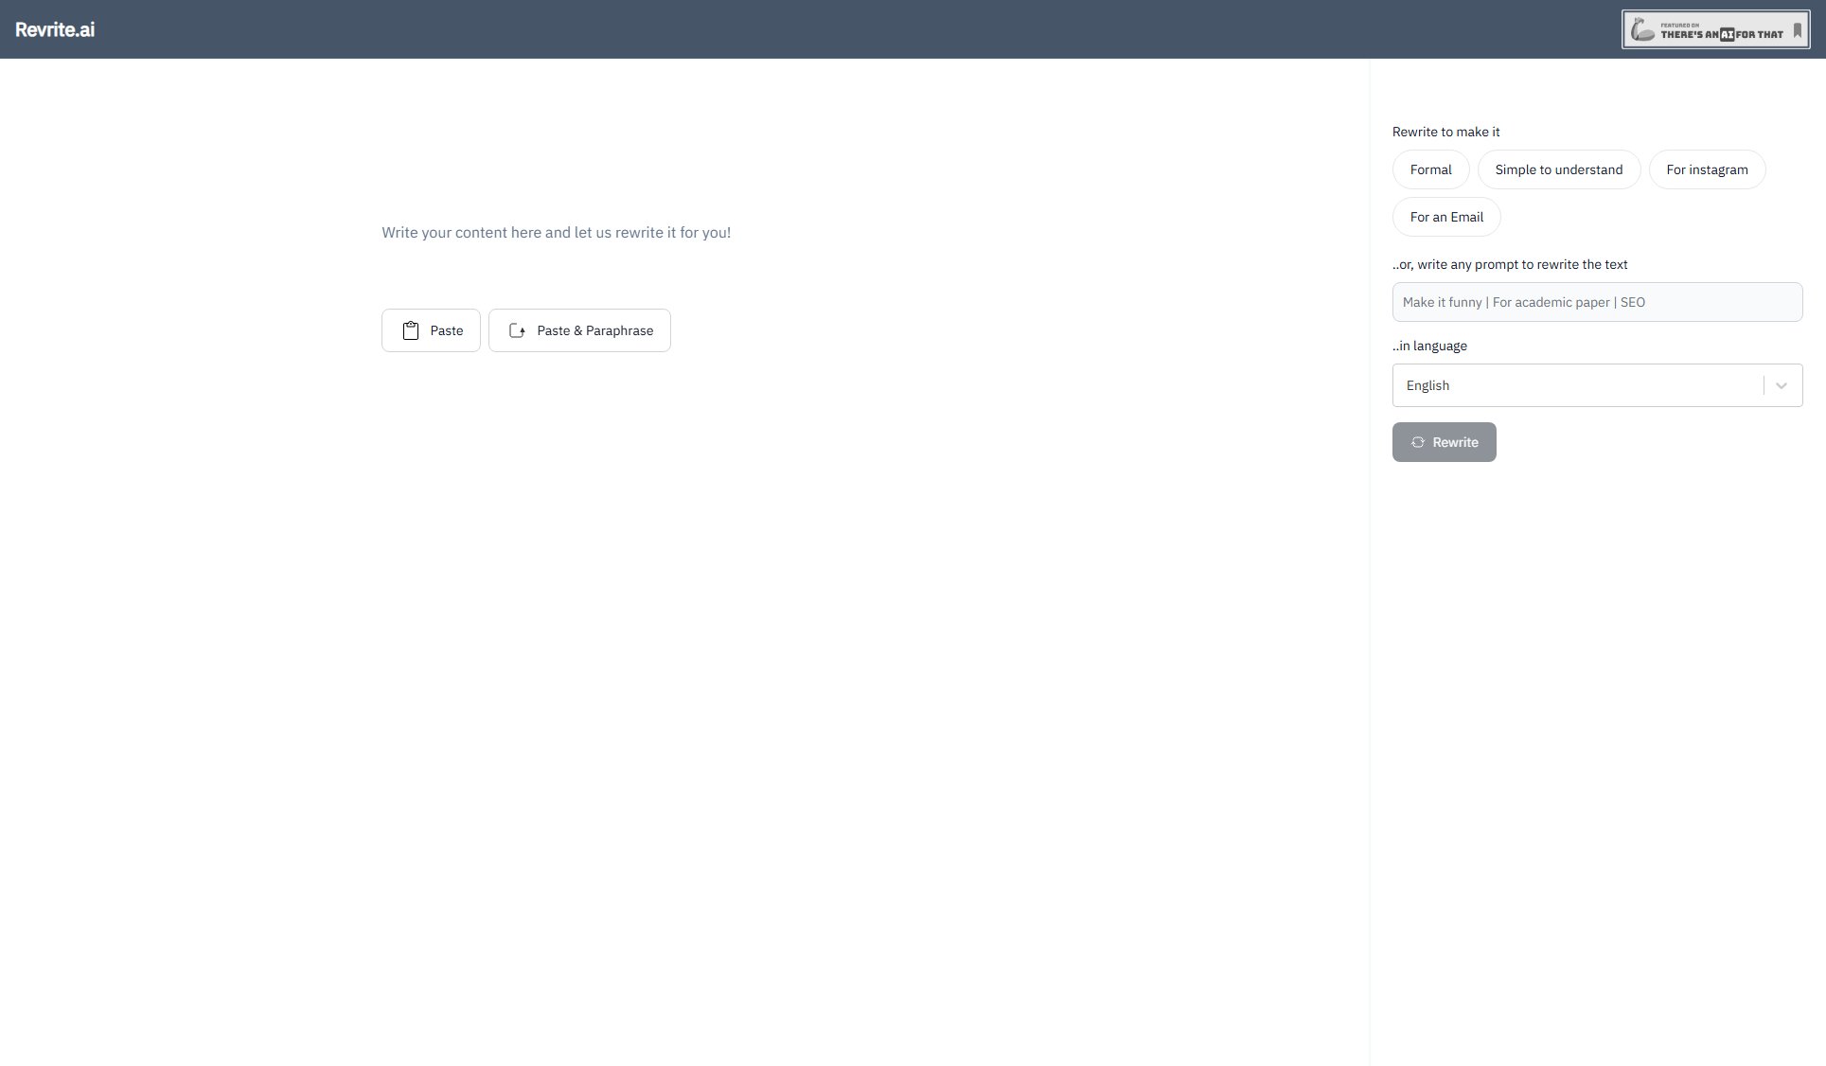Image resolution: width=1826 pixels, height=1066 pixels.
Task: Click the chevron icon on the language selector
Action: point(1782,385)
